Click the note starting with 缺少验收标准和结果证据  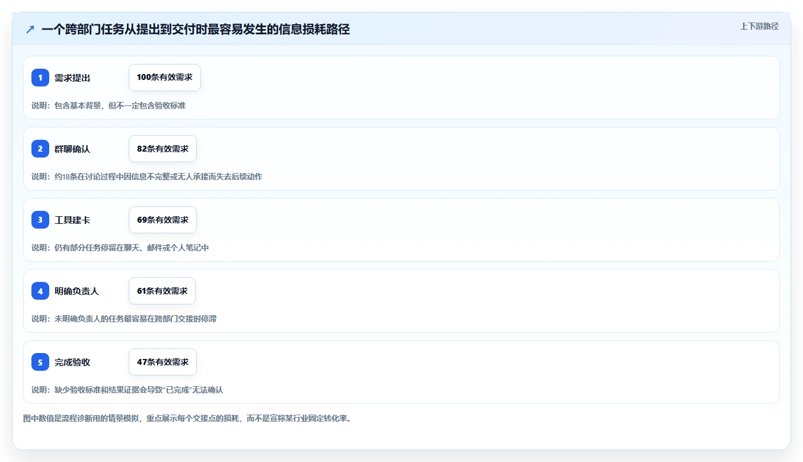click(x=139, y=390)
